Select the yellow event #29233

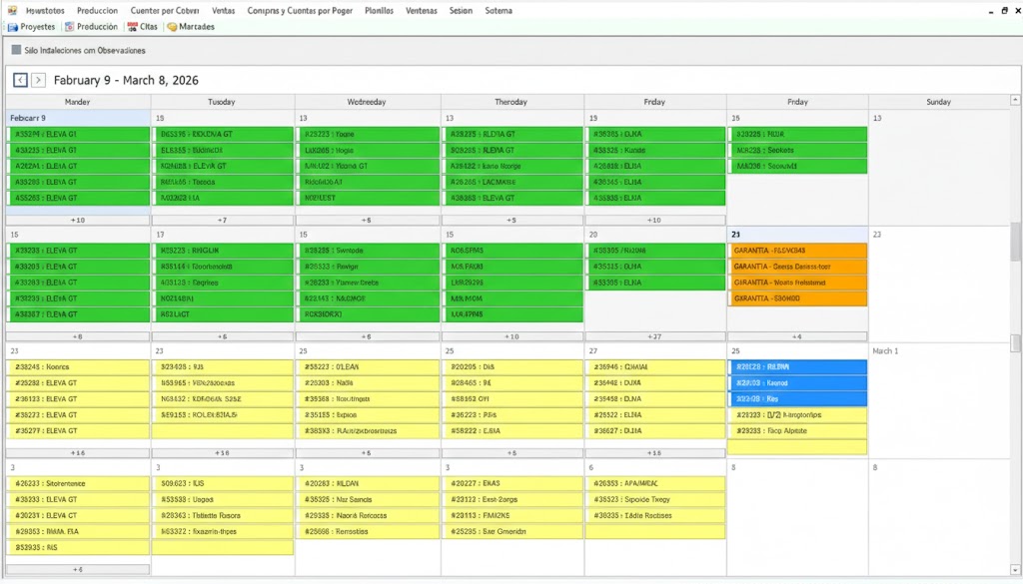[x=797, y=431]
